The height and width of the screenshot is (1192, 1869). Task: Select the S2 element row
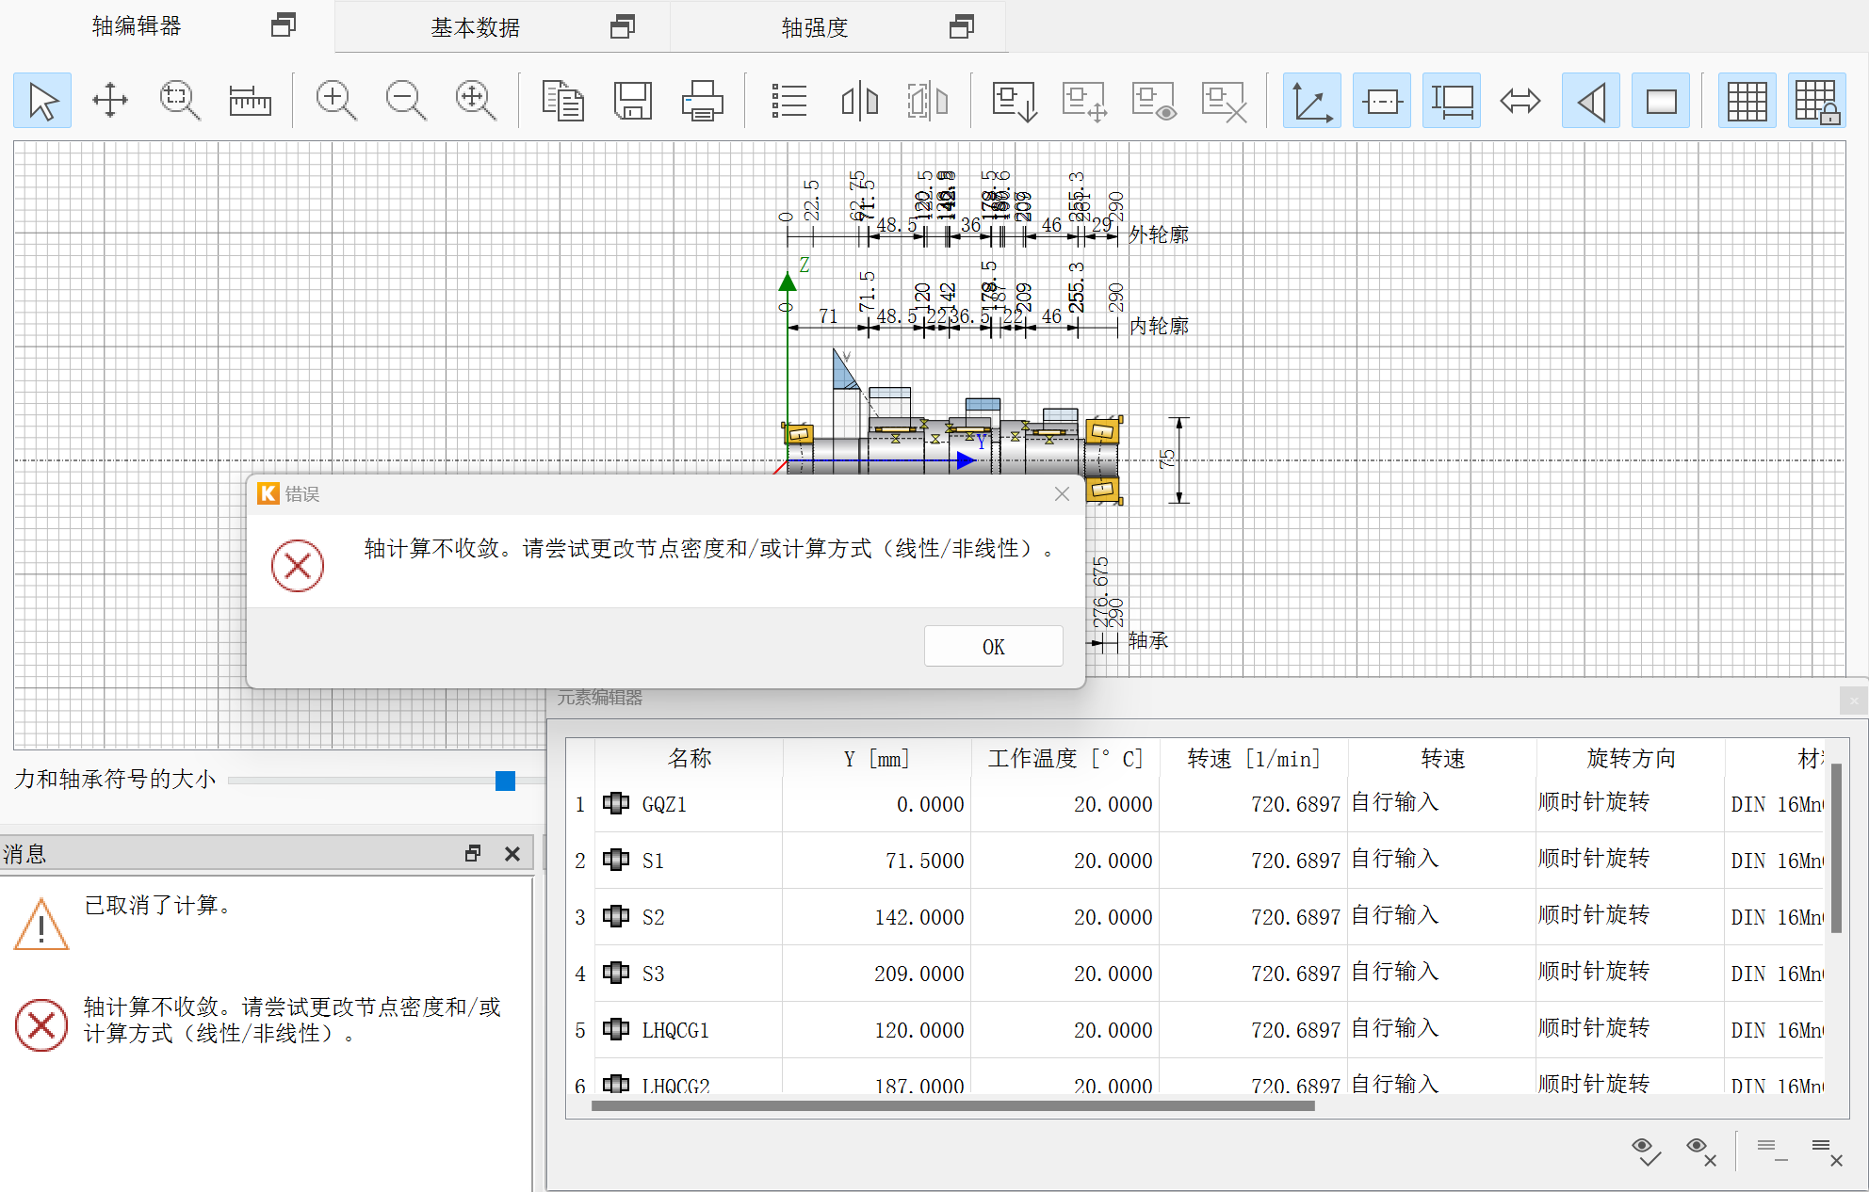click(x=1195, y=917)
